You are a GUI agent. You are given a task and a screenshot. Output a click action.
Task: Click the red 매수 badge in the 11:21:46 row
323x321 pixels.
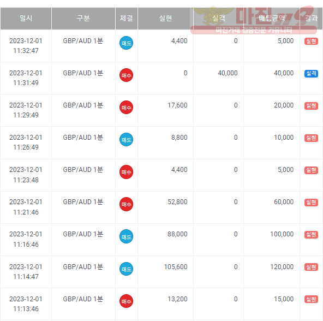(126, 204)
